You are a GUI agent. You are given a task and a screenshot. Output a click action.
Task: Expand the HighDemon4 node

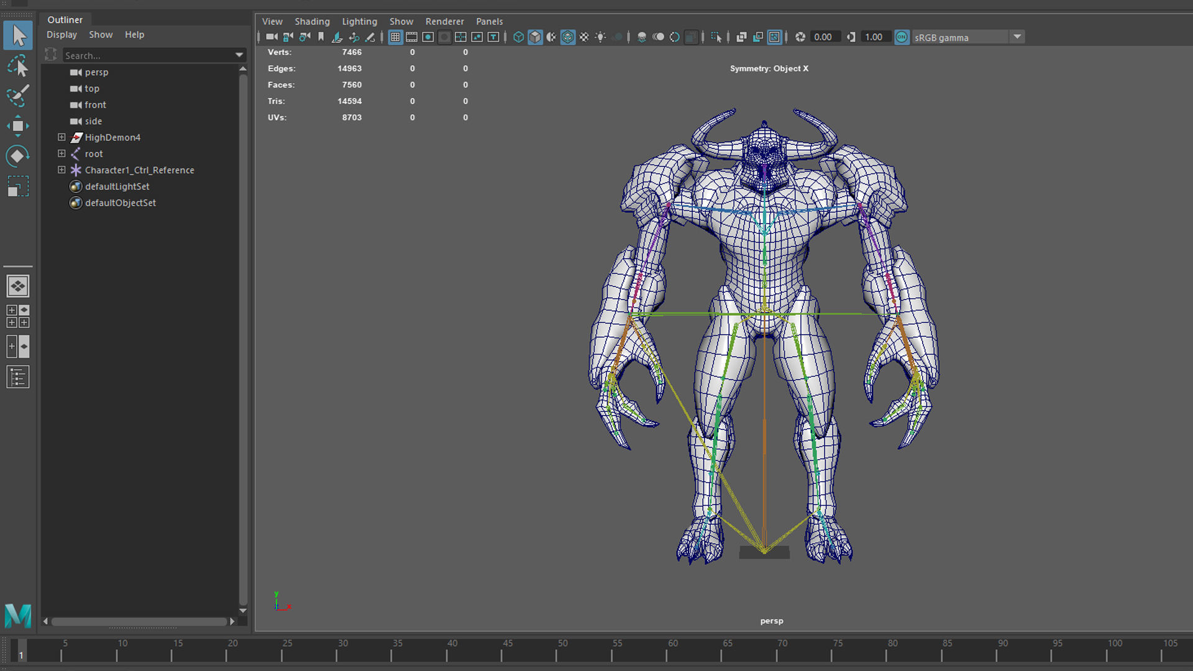click(62, 137)
